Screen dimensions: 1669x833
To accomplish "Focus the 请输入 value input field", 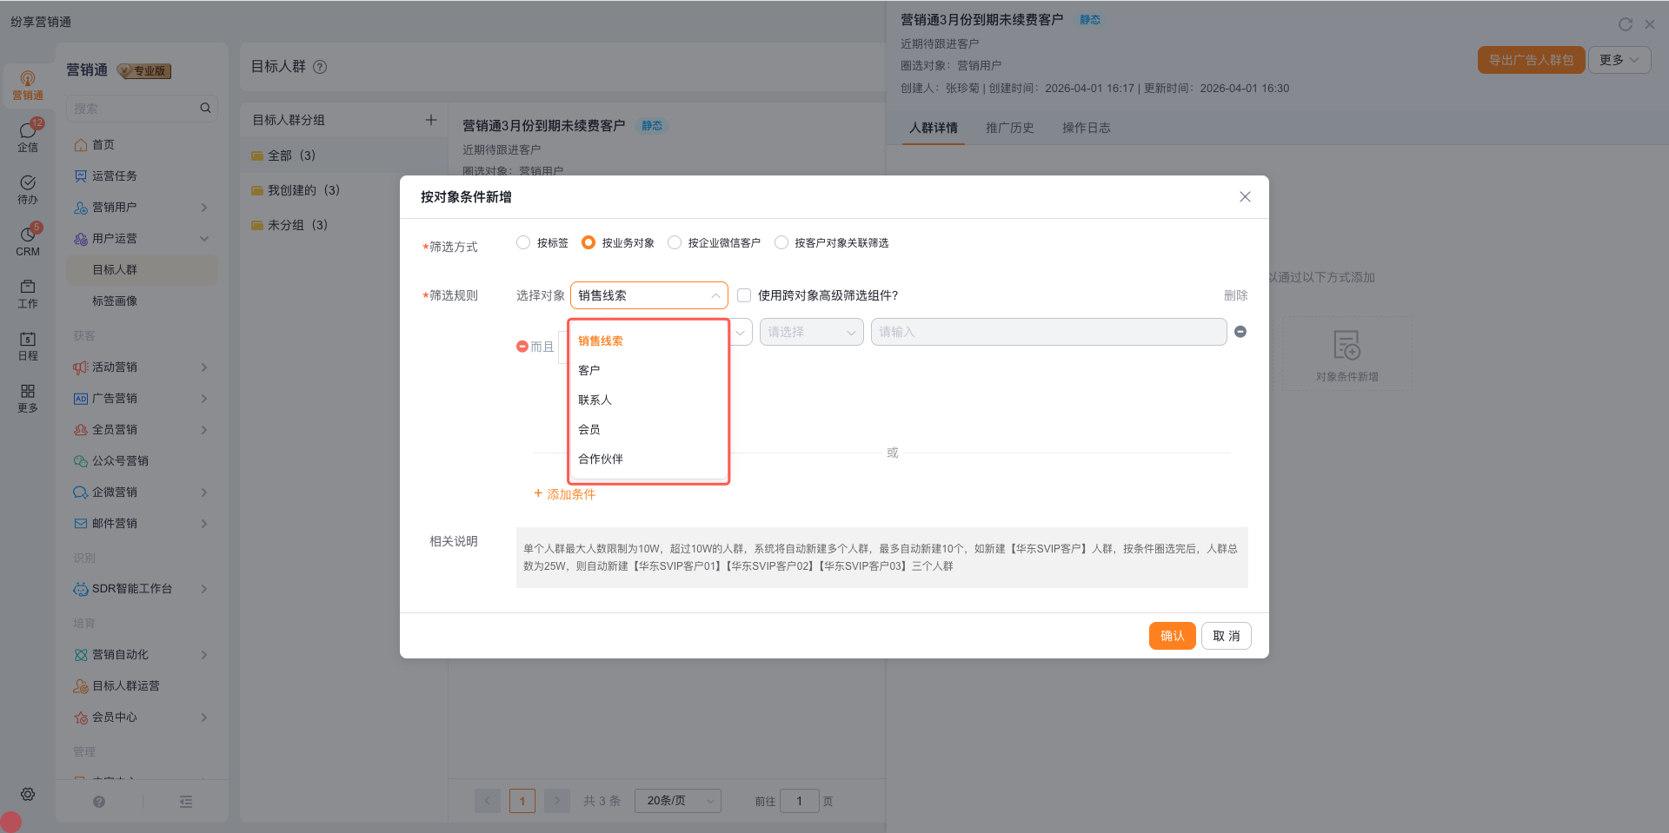I will coord(1049,332).
